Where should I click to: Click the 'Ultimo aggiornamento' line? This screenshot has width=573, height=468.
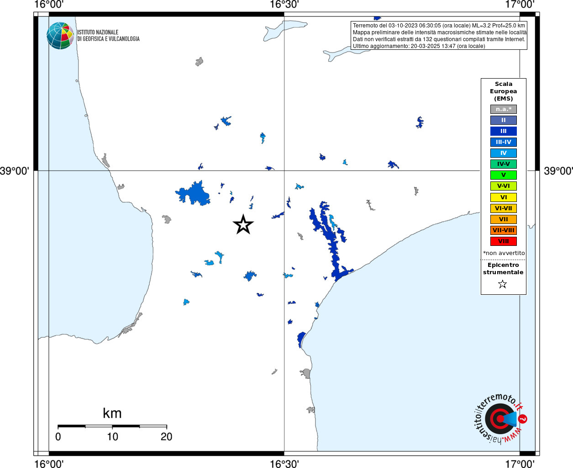click(x=419, y=46)
